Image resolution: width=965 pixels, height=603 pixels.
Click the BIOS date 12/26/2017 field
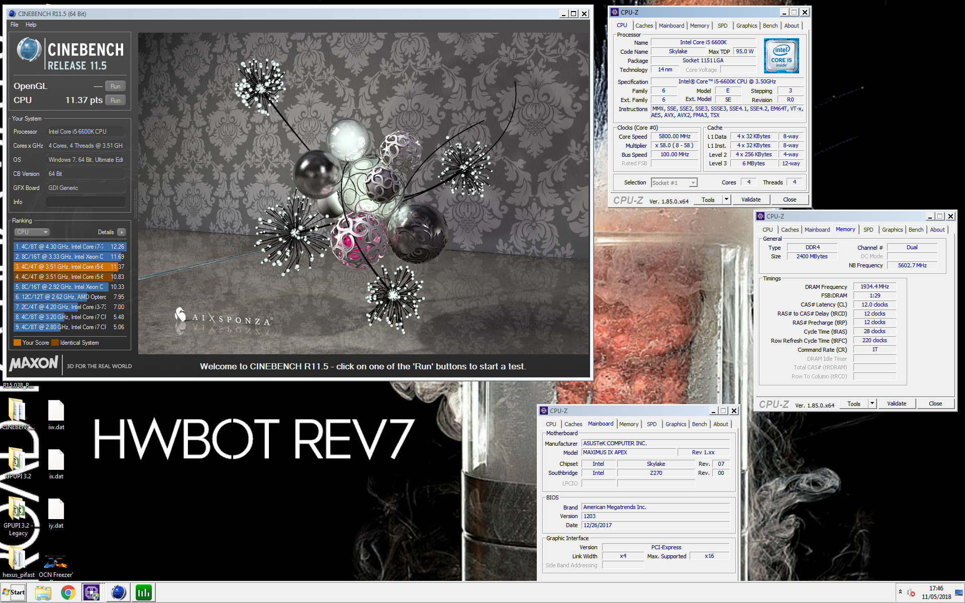click(x=655, y=525)
